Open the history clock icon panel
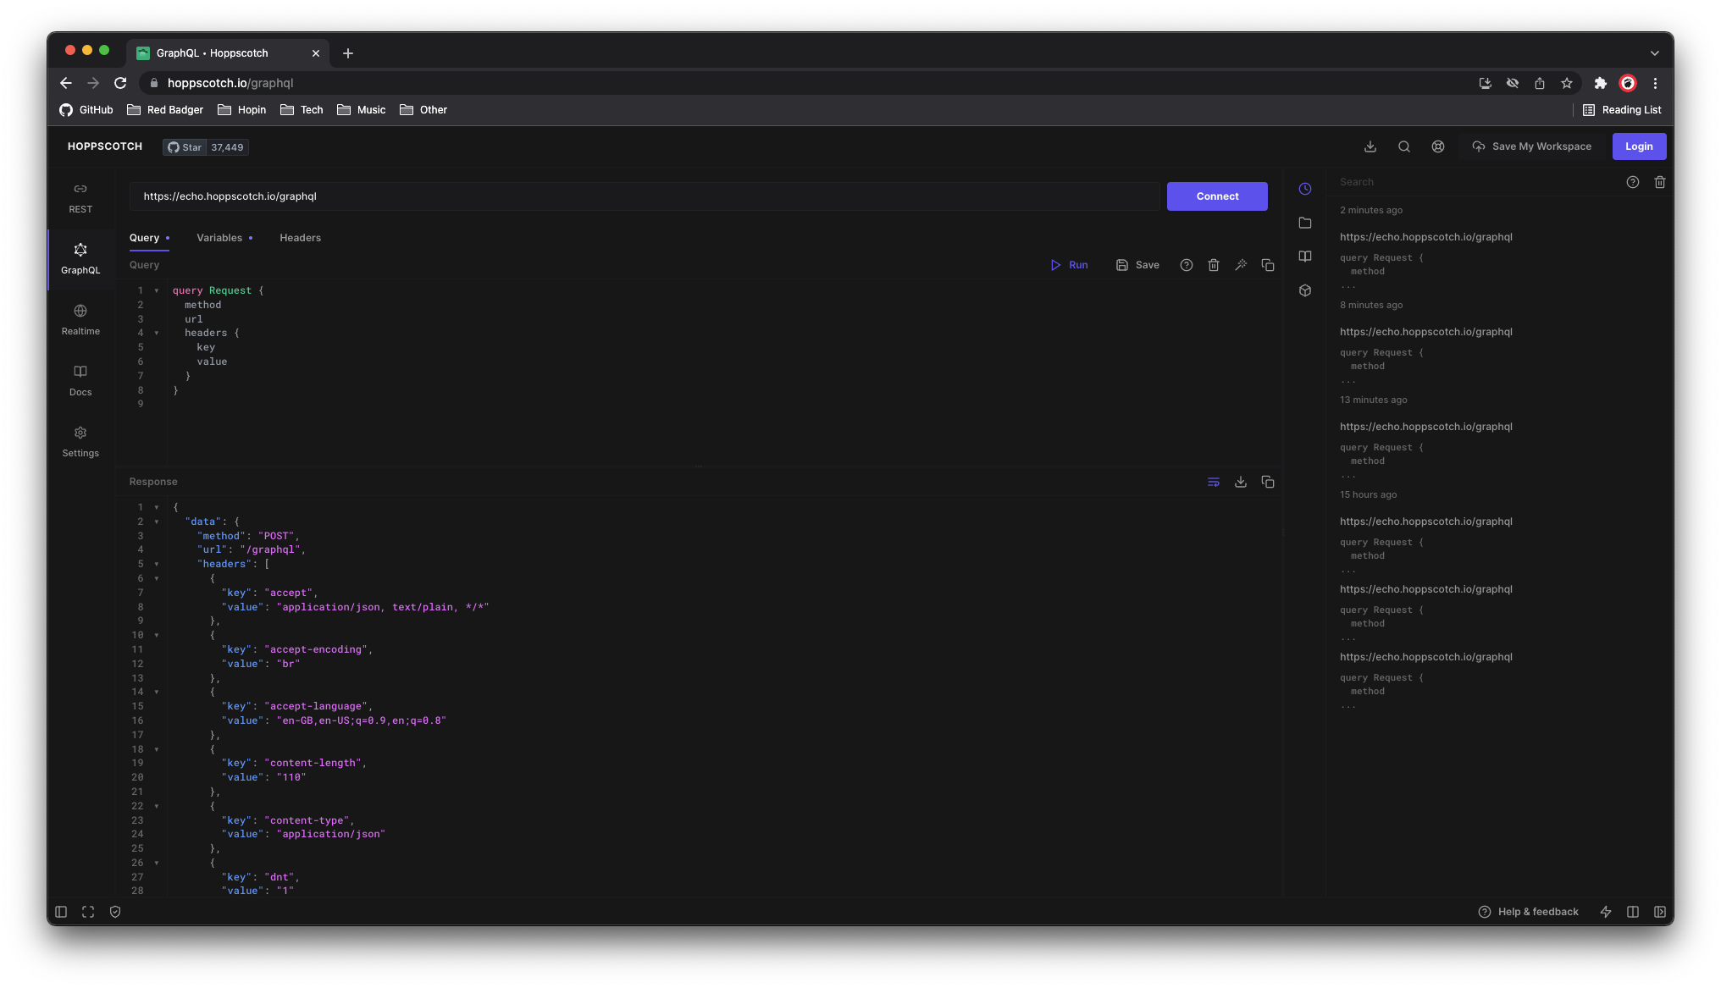The width and height of the screenshot is (1721, 988). (1305, 189)
